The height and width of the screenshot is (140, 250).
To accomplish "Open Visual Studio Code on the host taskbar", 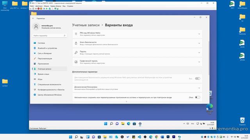I will pyautogui.click(x=139, y=137).
